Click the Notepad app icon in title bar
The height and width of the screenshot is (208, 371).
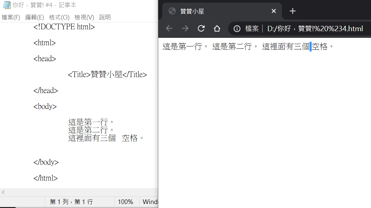7,5
